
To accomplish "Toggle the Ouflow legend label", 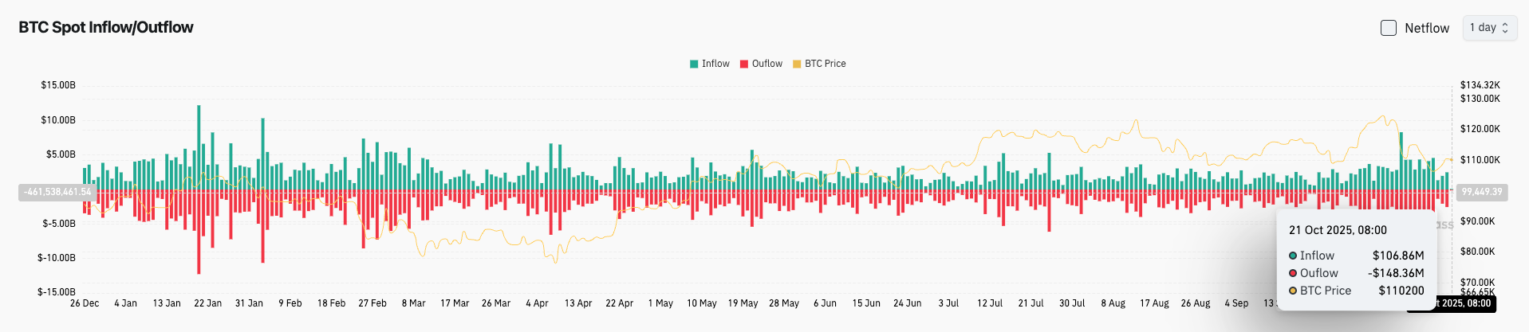I will pos(766,64).
